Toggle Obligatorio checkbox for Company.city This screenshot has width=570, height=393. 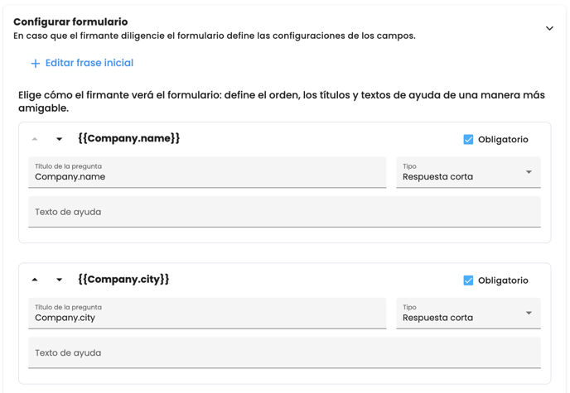pos(468,280)
